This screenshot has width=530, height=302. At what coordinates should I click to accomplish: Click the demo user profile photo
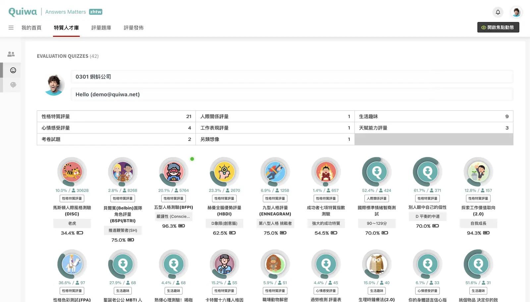54,85
